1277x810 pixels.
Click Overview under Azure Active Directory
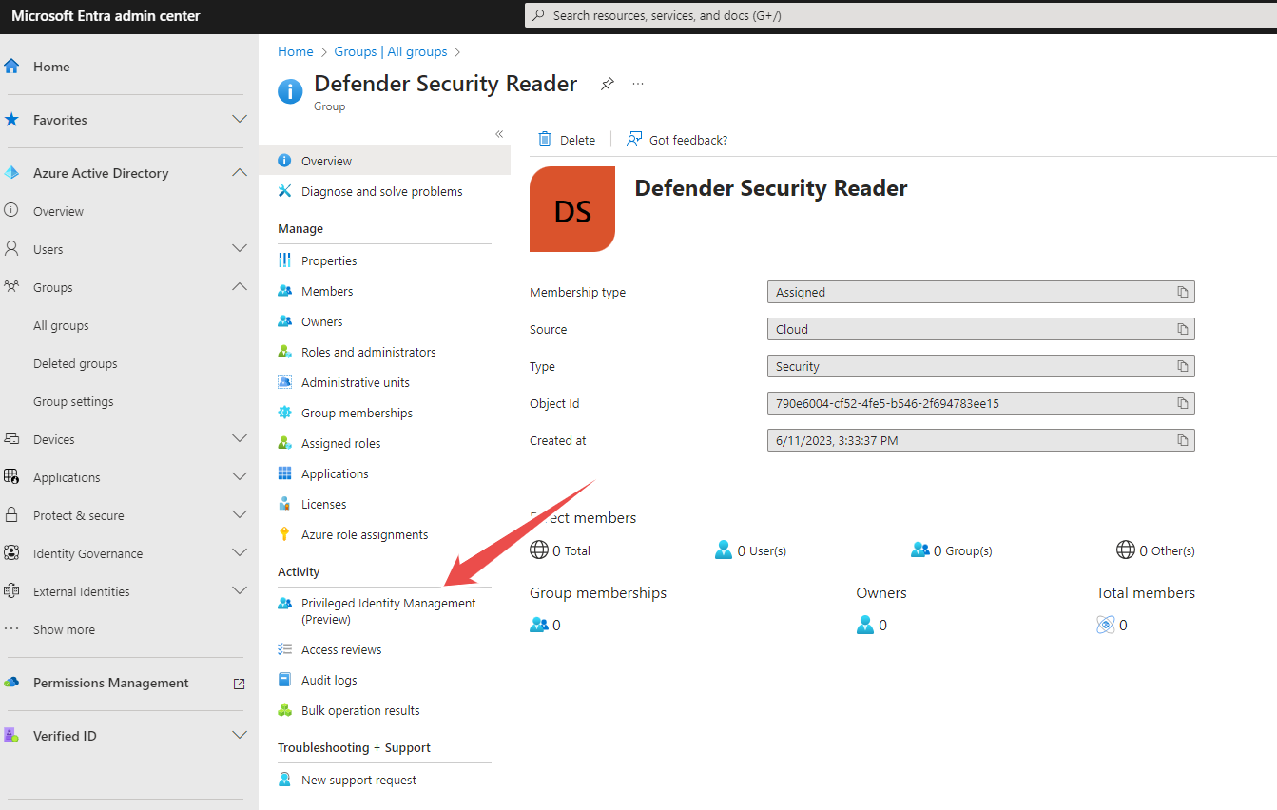pos(58,211)
